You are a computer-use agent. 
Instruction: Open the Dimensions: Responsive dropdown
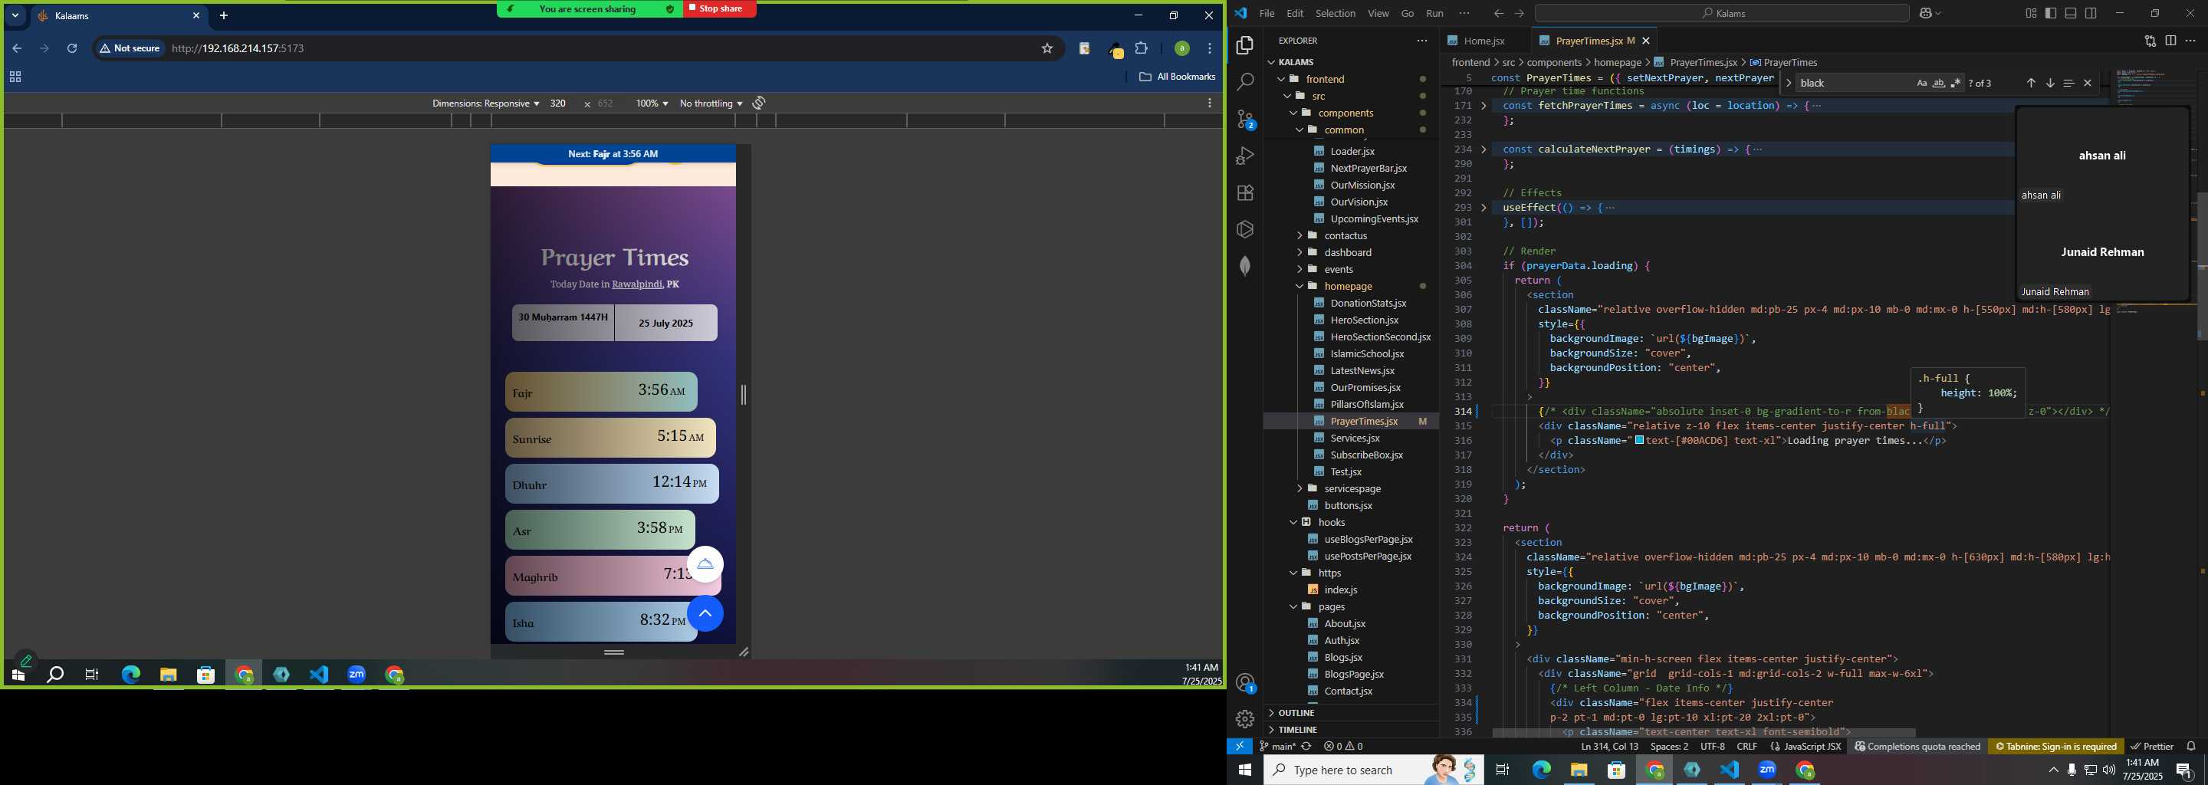485,103
